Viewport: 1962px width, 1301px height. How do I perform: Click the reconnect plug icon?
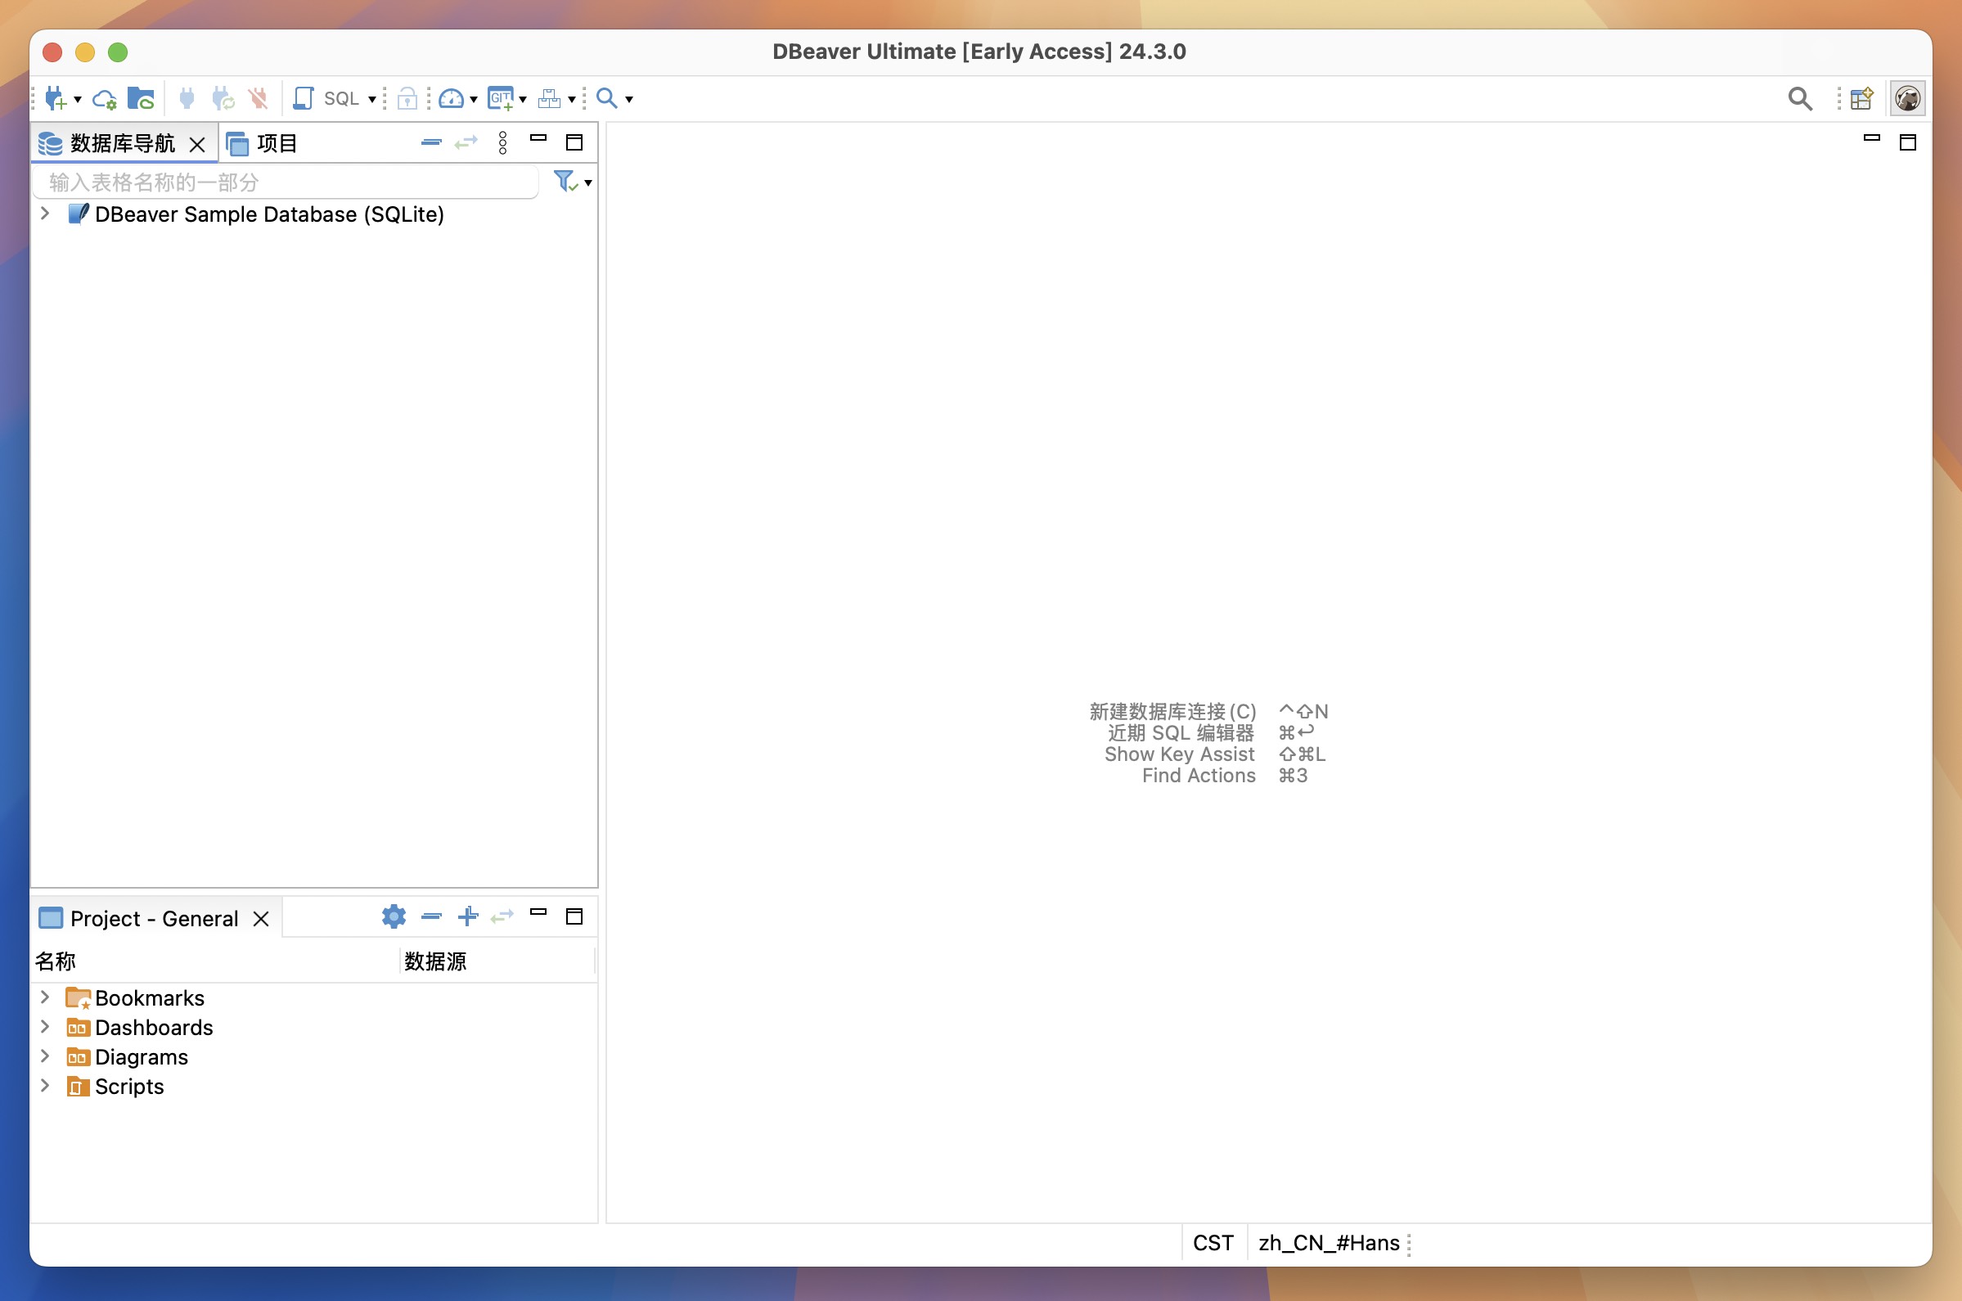click(x=223, y=99)
